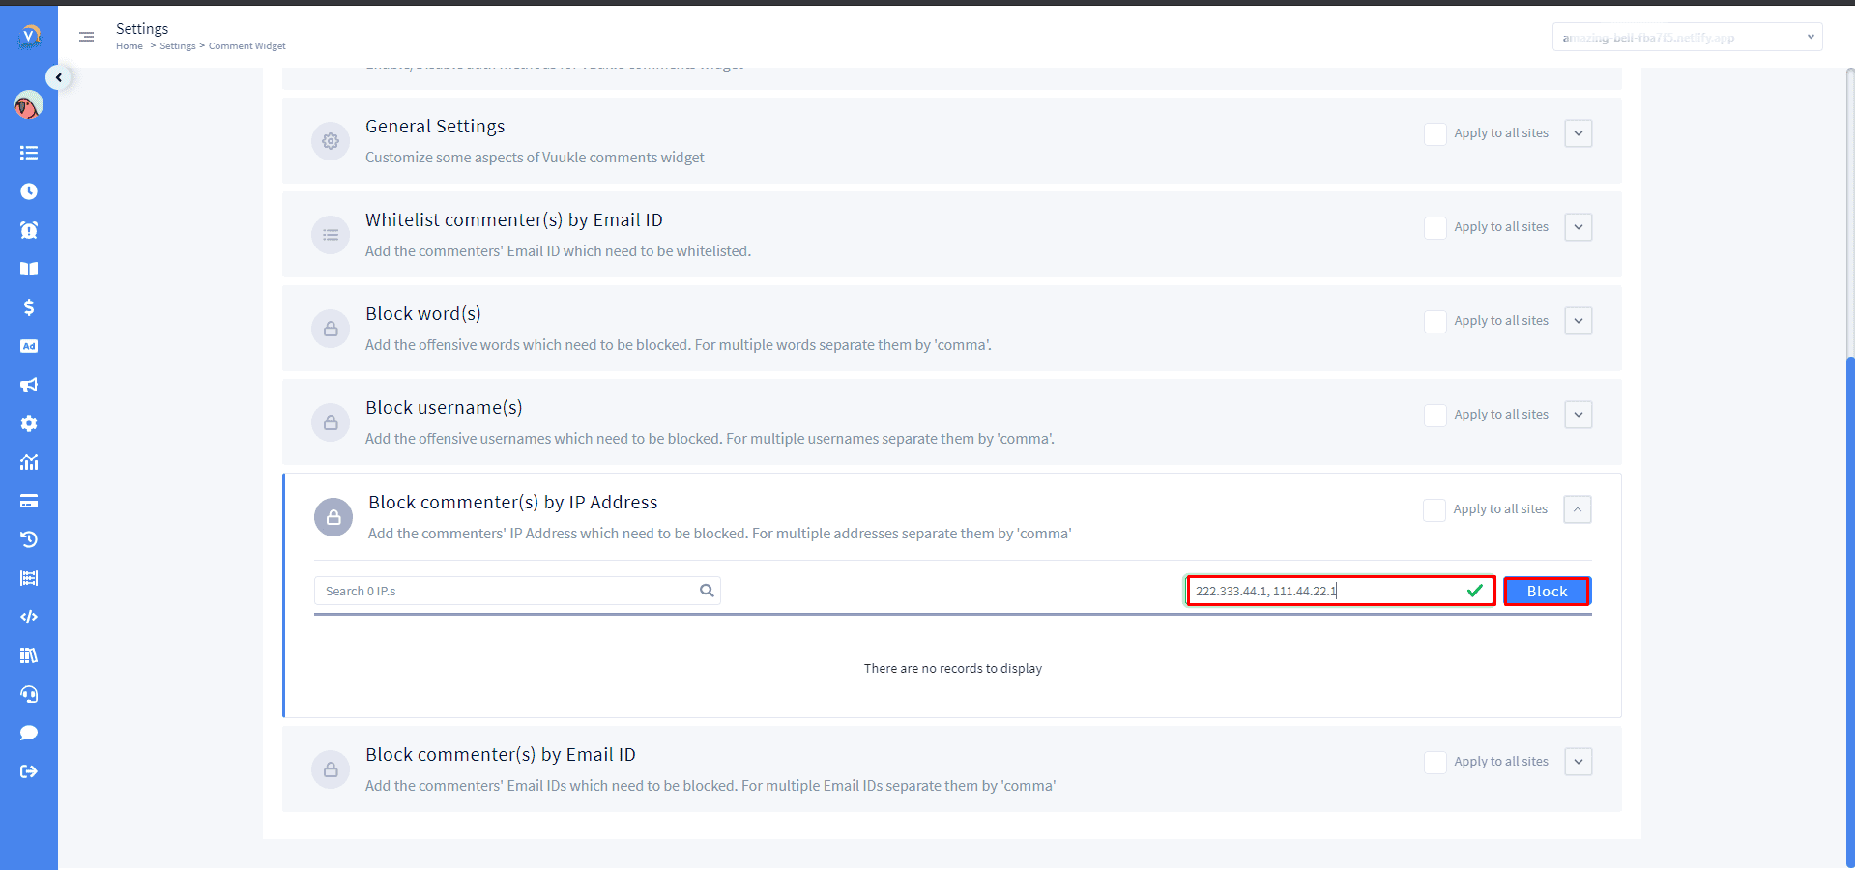Image resolution: width=1855 pixels, height=870 pixels.
Task: Open the analytics chart icon in the sidebar
Action: [29, 462]
